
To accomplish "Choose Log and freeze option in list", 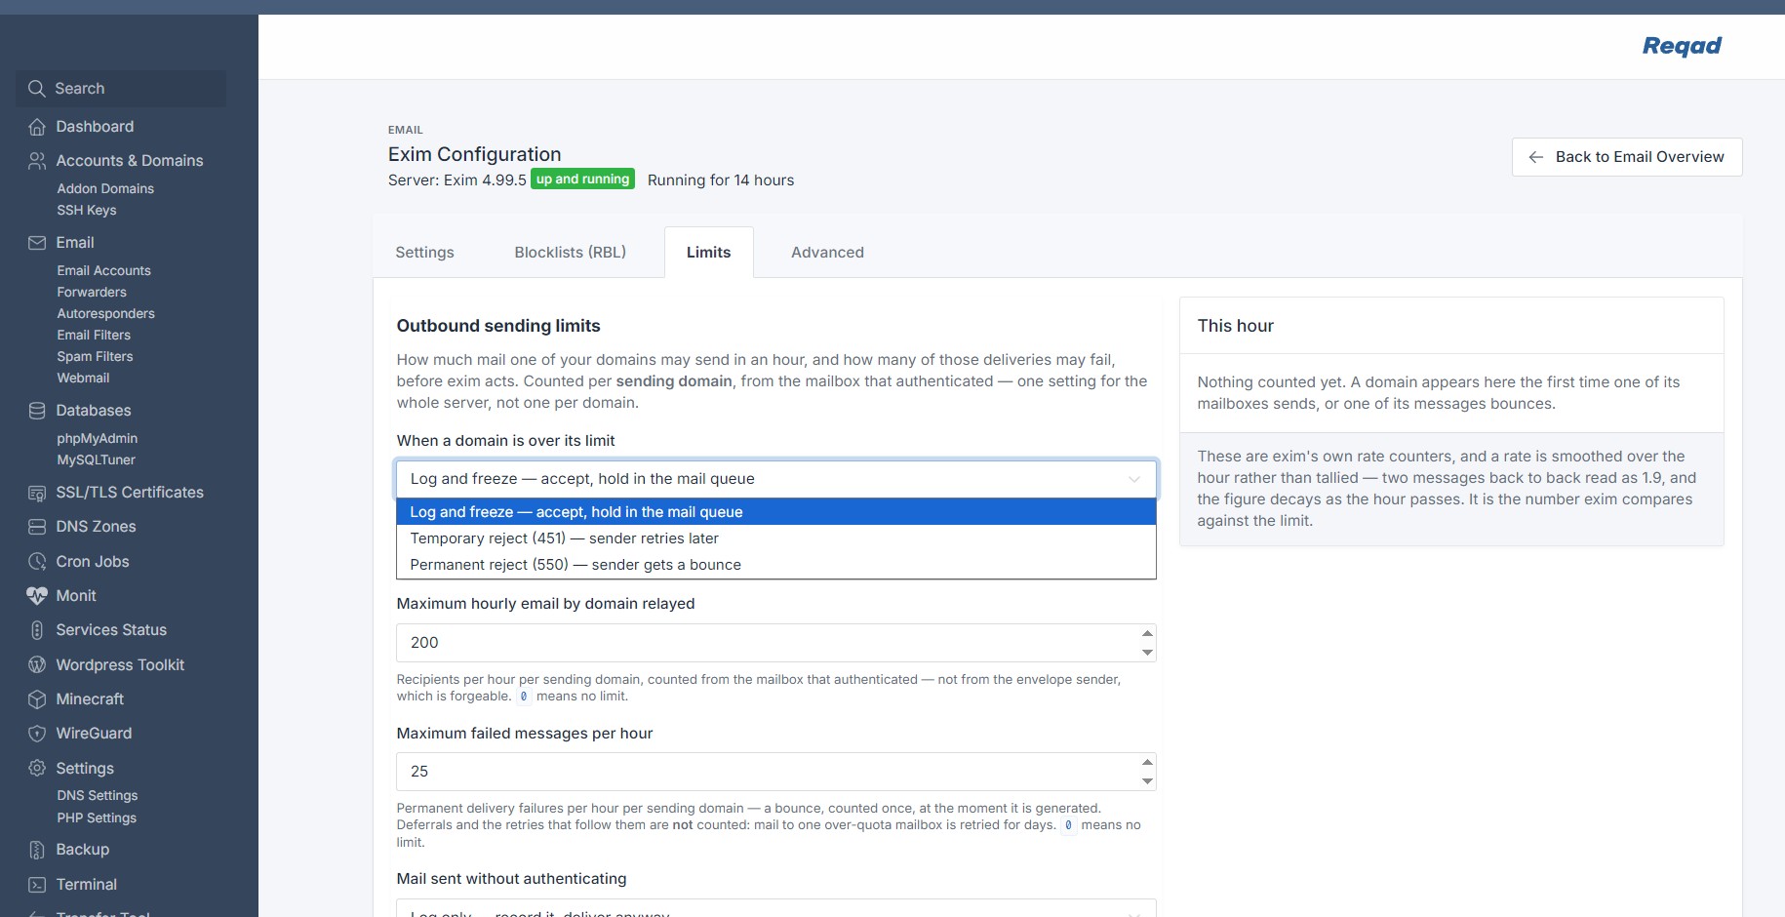I will click(776, 512).
